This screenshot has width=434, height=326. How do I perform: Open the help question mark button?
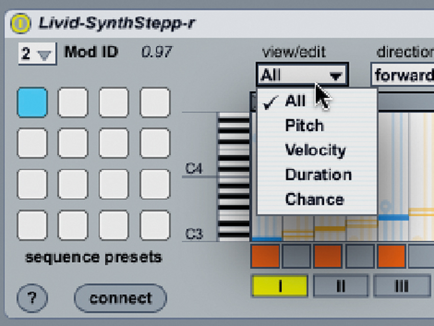(32, 298)
